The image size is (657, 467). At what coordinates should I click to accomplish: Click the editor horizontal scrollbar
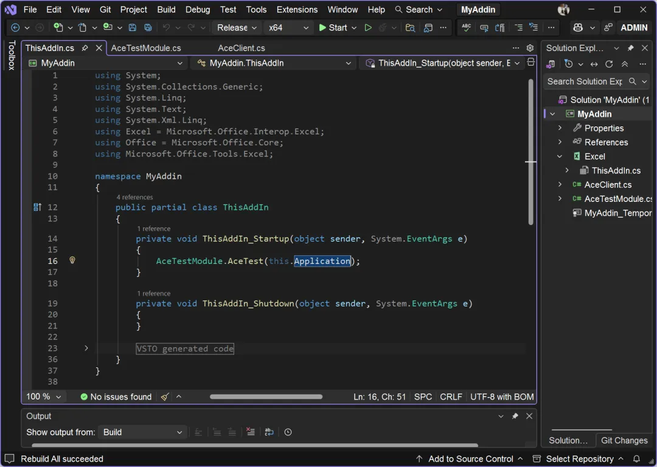[x=266, y=397]
